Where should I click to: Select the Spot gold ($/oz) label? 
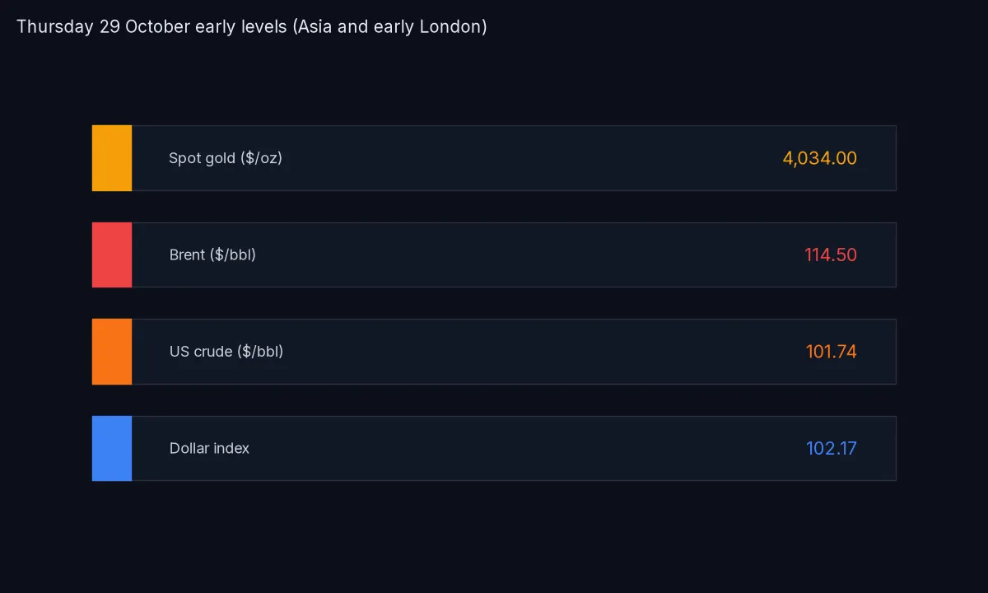coord(226,158)
